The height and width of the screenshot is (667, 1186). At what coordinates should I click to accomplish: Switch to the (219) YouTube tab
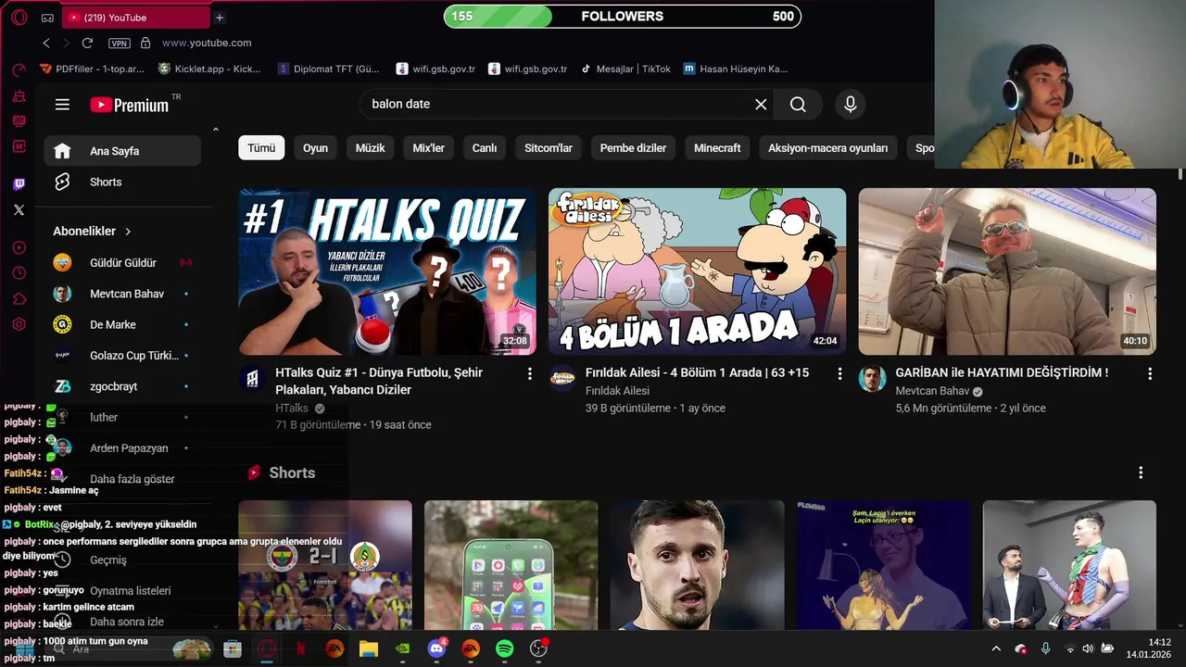(136, 18)
